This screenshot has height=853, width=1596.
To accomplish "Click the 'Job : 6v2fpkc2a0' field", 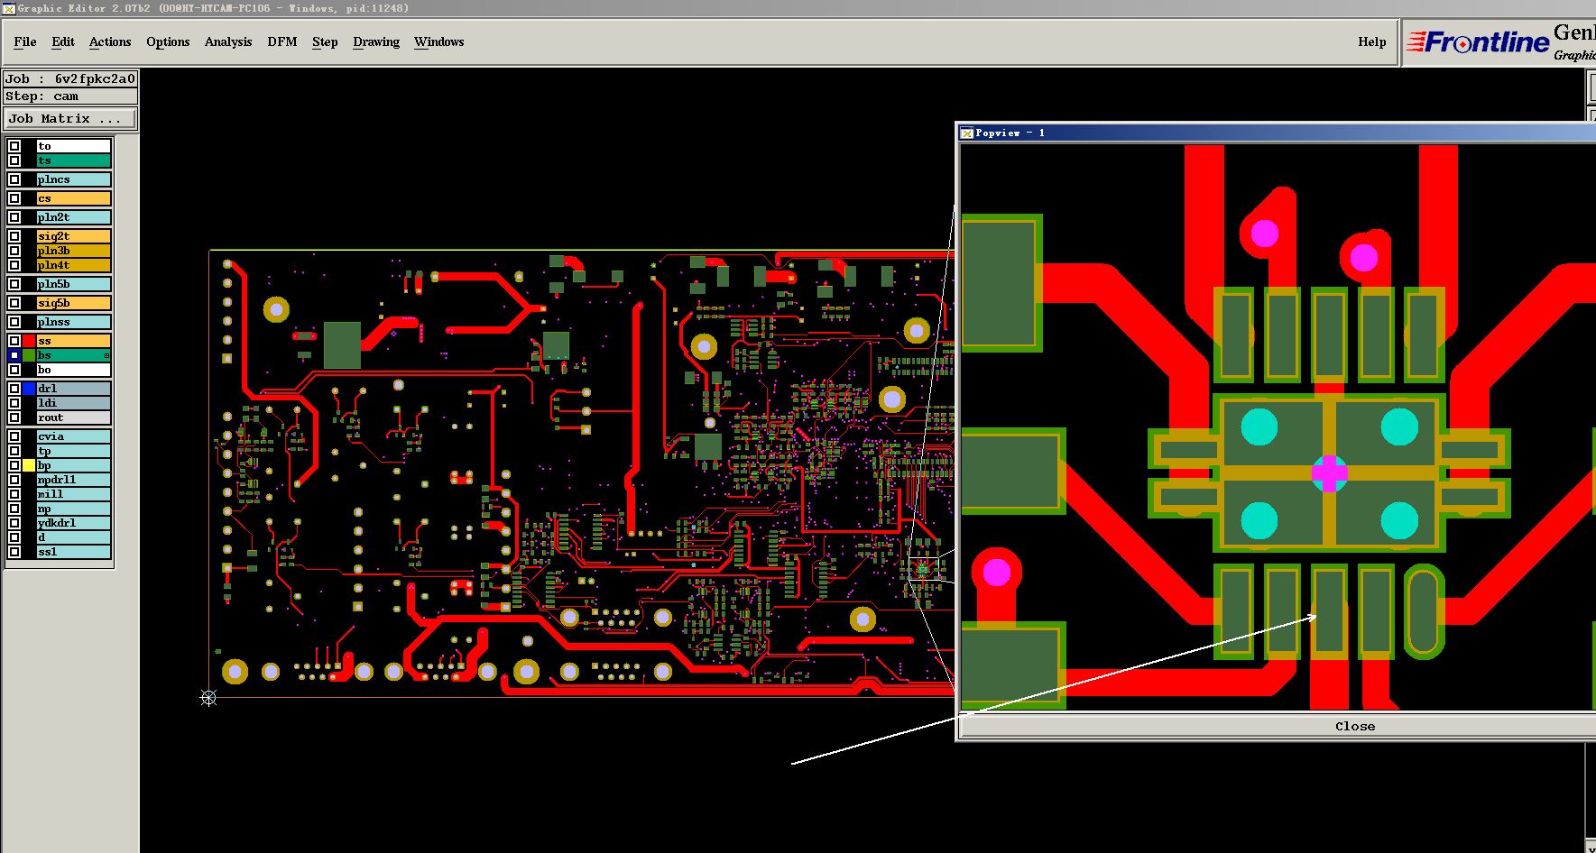I will [70, 78].
